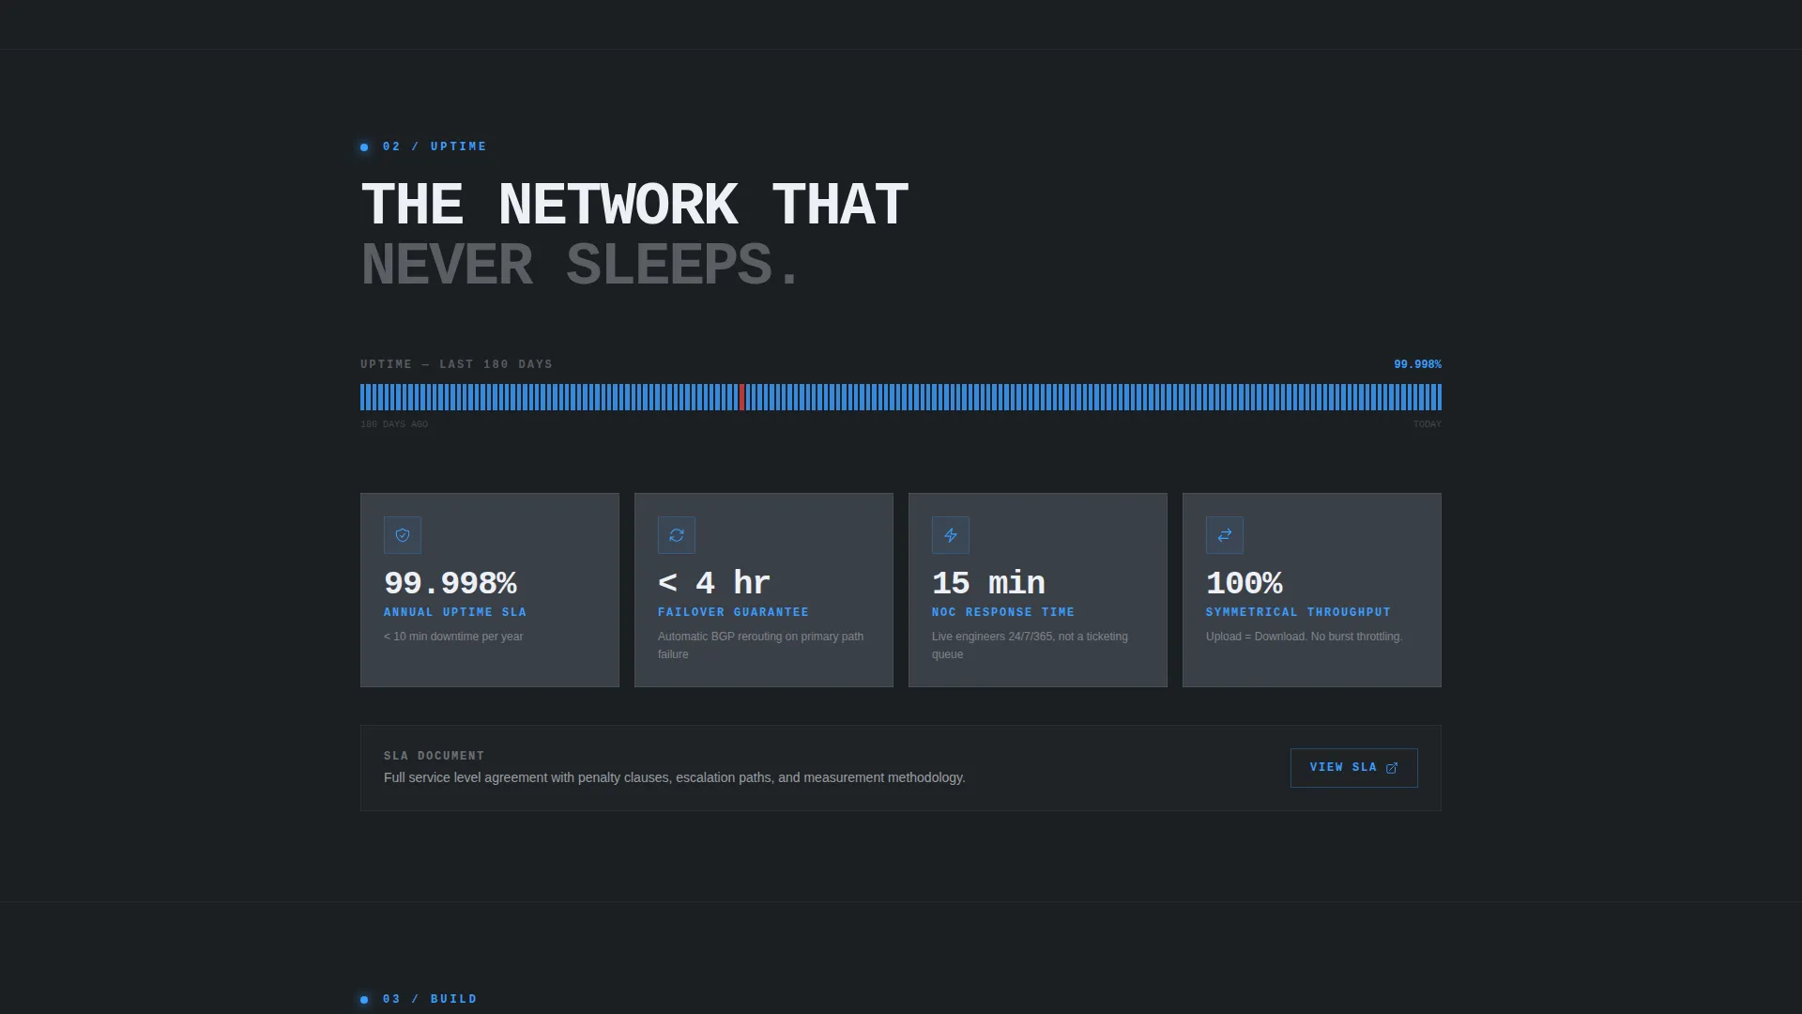Click the 'UPTIME — LAST 180 DAYS' label
This screenshot has height=1014, width=1802.
456,364
